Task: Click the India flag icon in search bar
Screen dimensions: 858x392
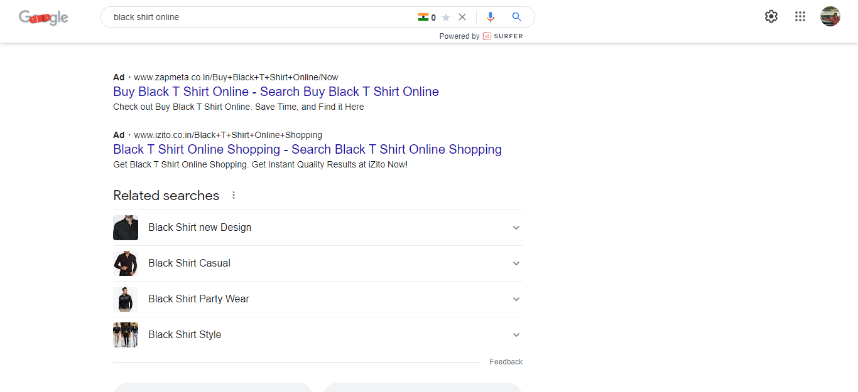Action: [423, 17]
